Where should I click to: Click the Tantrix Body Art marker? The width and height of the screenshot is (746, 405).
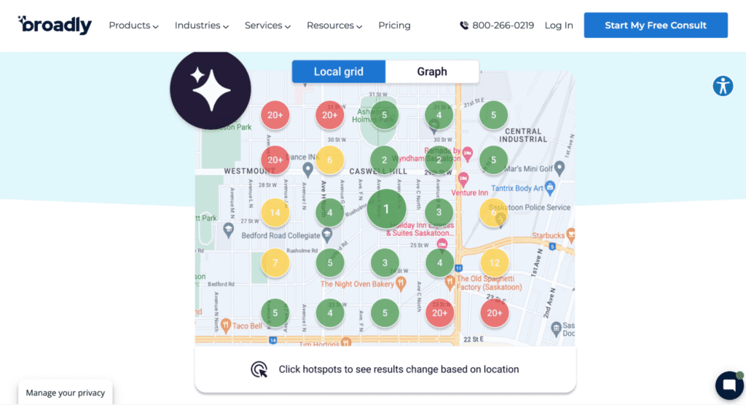[550, 187]
